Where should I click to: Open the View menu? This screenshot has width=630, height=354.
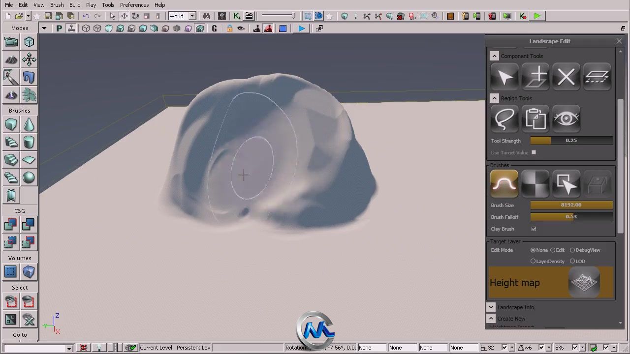(x=39, y=5)
